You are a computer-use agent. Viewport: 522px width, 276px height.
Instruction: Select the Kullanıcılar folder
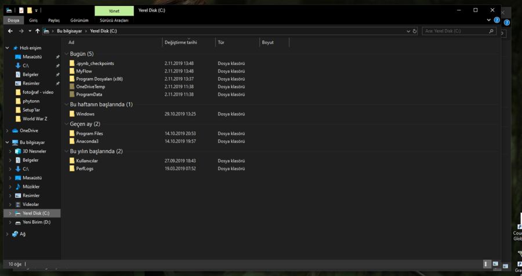point(86,161)
